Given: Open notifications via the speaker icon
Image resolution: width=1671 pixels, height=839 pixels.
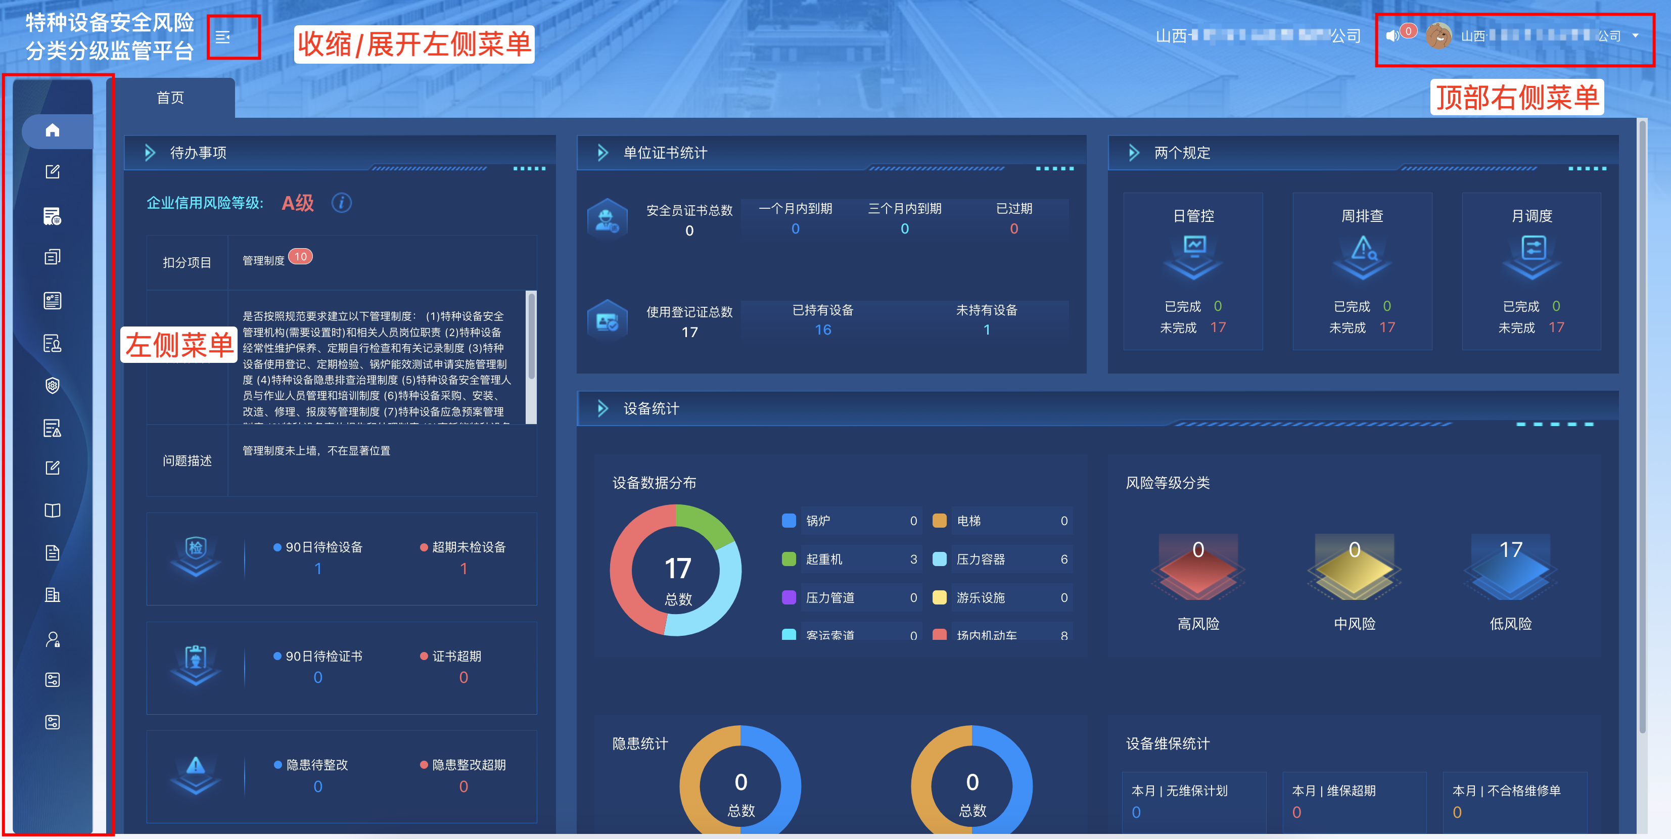Looking at the screenshot, I should [1392, 36].
